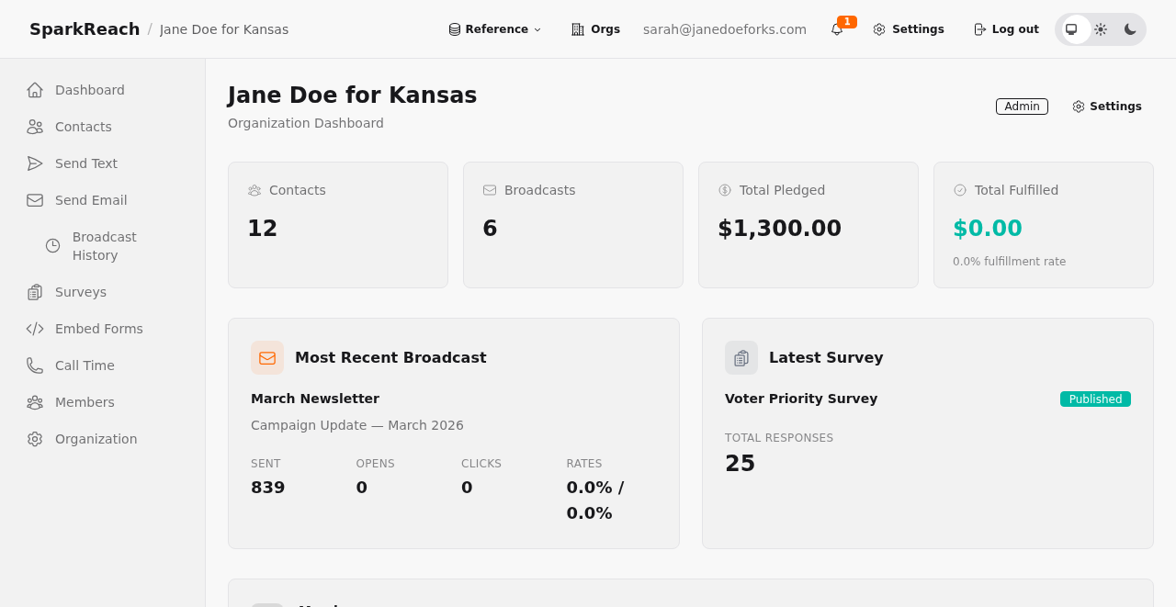Select the Call Time phone icon
The width and height of the screenshot is (1176, 607).
click(33, 365)
